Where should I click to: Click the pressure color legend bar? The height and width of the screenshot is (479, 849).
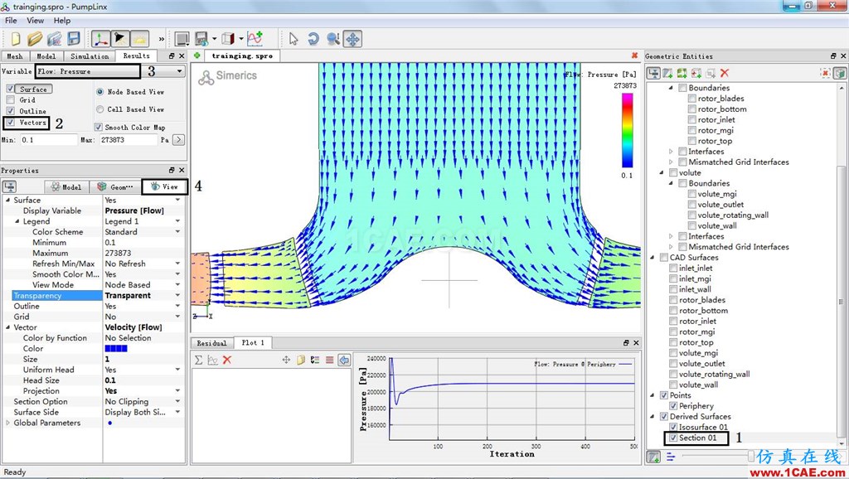[627, 130]
